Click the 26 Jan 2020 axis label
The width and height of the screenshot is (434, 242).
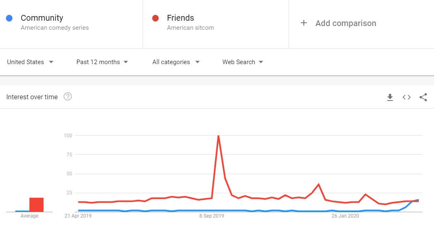point(345,216)
